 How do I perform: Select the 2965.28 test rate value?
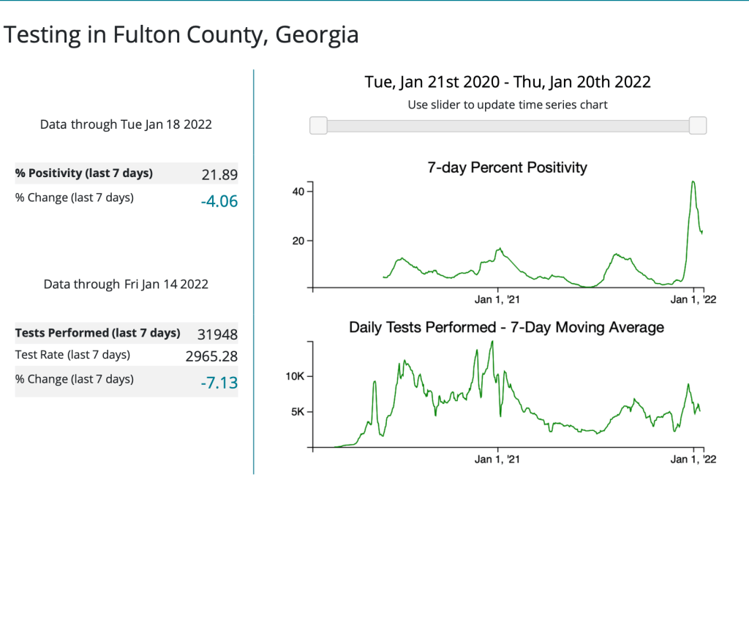pyautogui.click(x=212, y=356)
